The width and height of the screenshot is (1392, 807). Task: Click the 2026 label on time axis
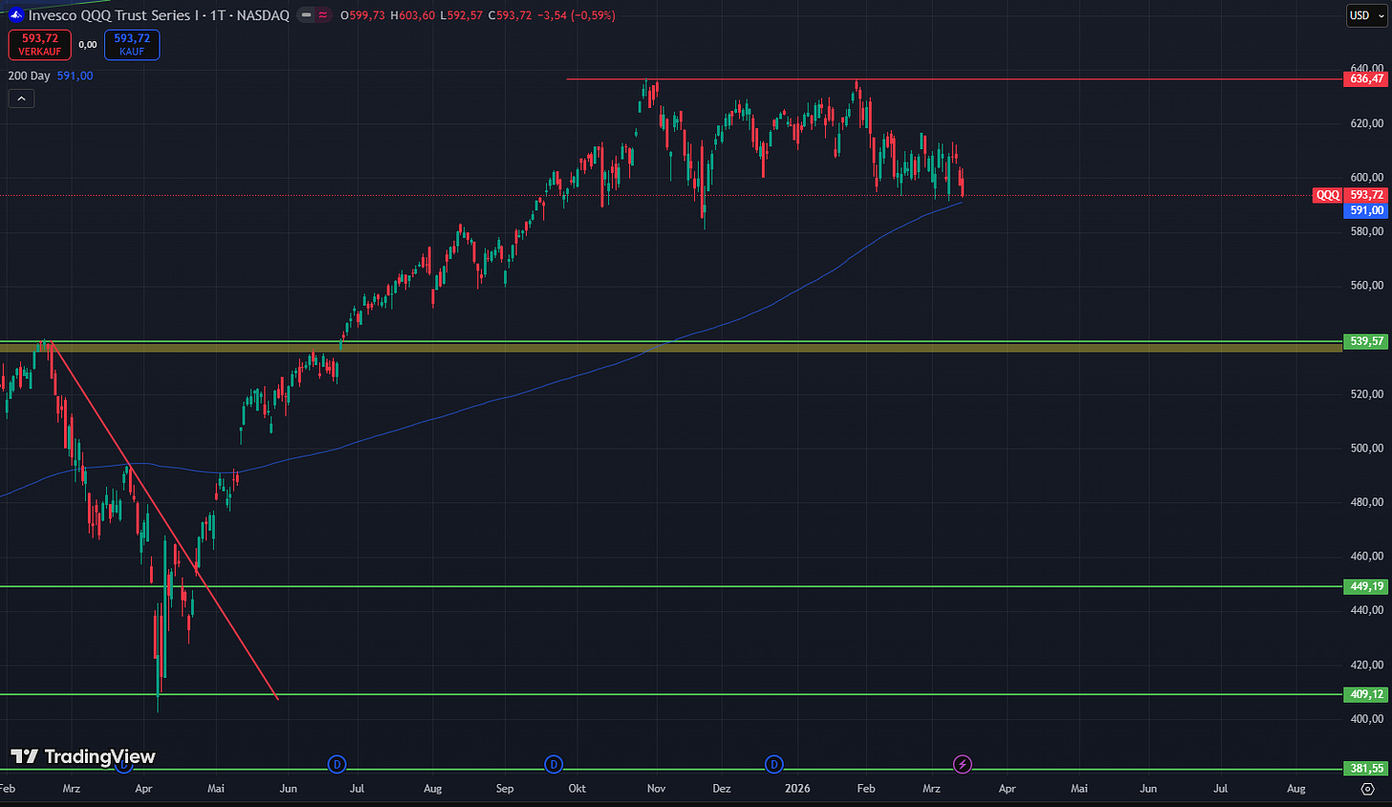point(797,789)
